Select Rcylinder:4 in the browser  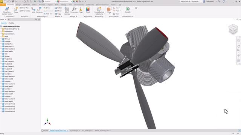click(8, 89)
